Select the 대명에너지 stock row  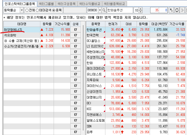136,97
